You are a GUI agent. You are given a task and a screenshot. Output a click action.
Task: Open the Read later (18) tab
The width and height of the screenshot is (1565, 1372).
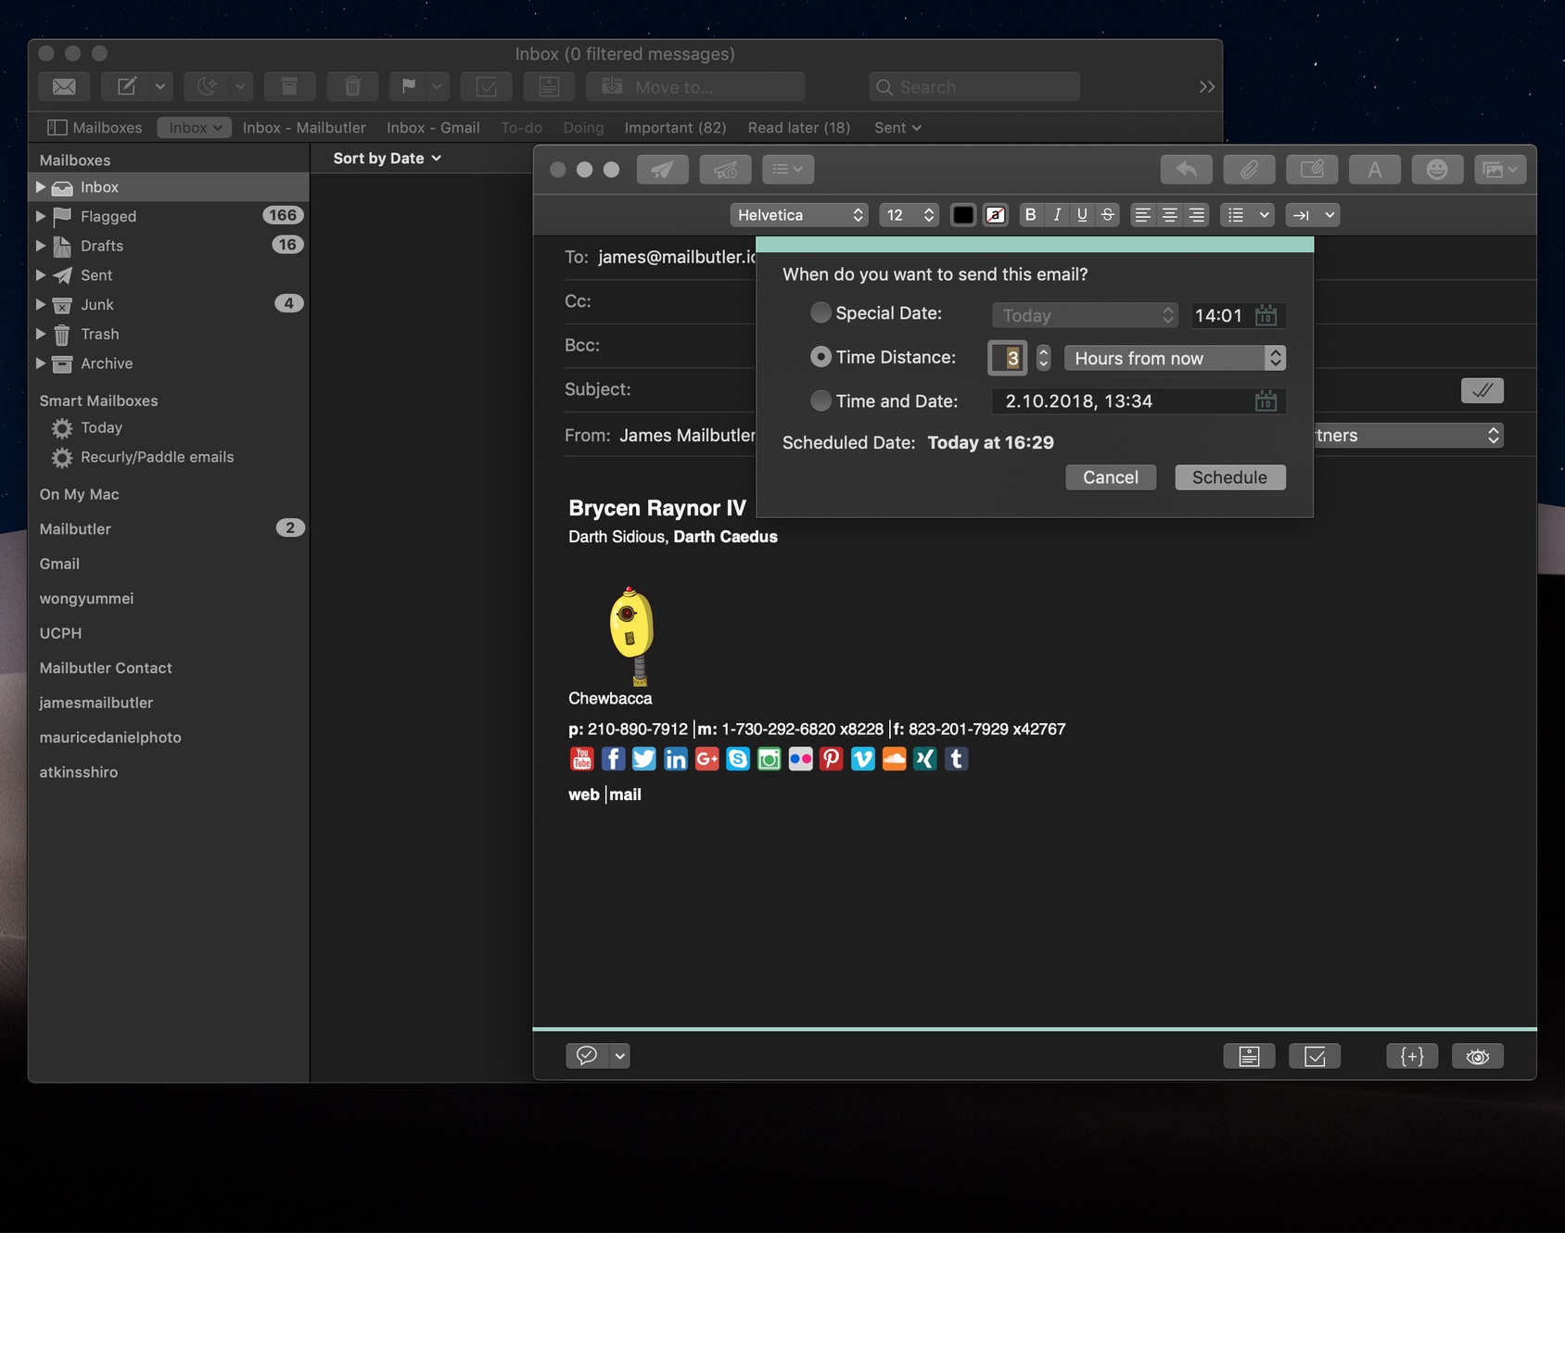pyautogui.click(x=798, y=128)
